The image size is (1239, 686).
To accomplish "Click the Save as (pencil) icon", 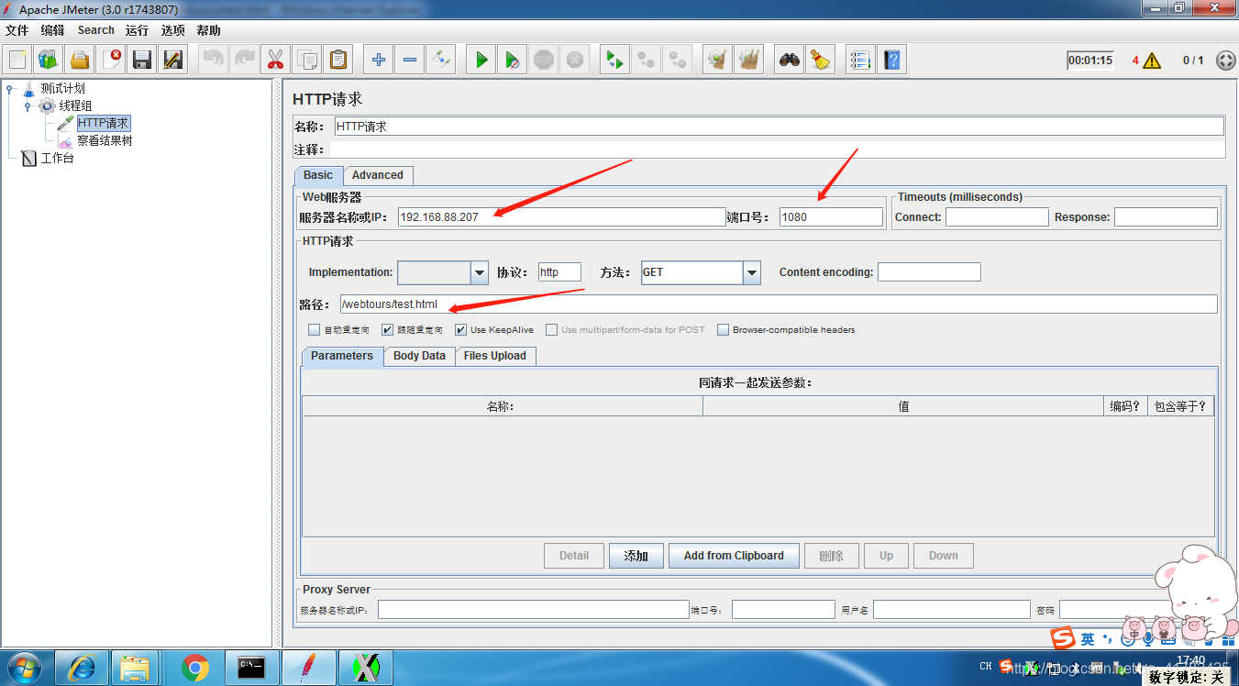I will pos(172,61).
